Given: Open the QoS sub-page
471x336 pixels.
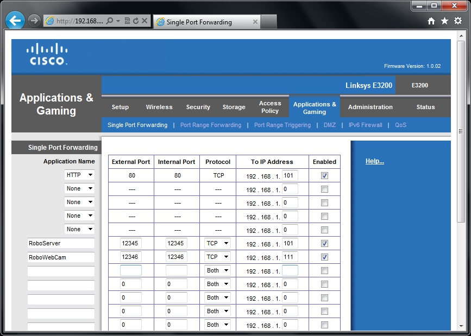Looking at the screenshot, I should point(401,125).
